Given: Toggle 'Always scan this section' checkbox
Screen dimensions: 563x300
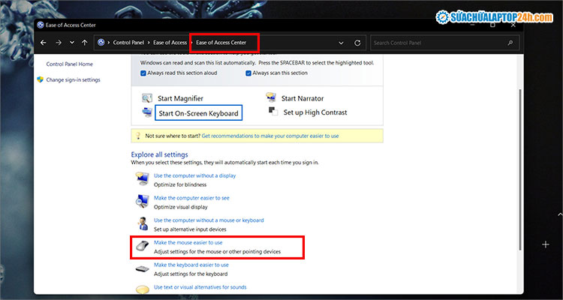Looking at the screenshot, I should pos(248,73).
